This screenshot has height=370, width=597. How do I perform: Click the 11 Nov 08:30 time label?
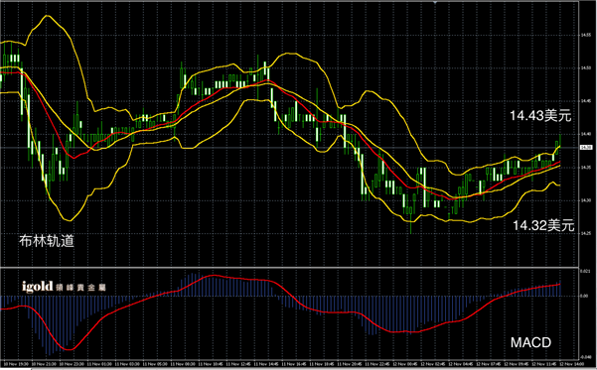[183, 364]
